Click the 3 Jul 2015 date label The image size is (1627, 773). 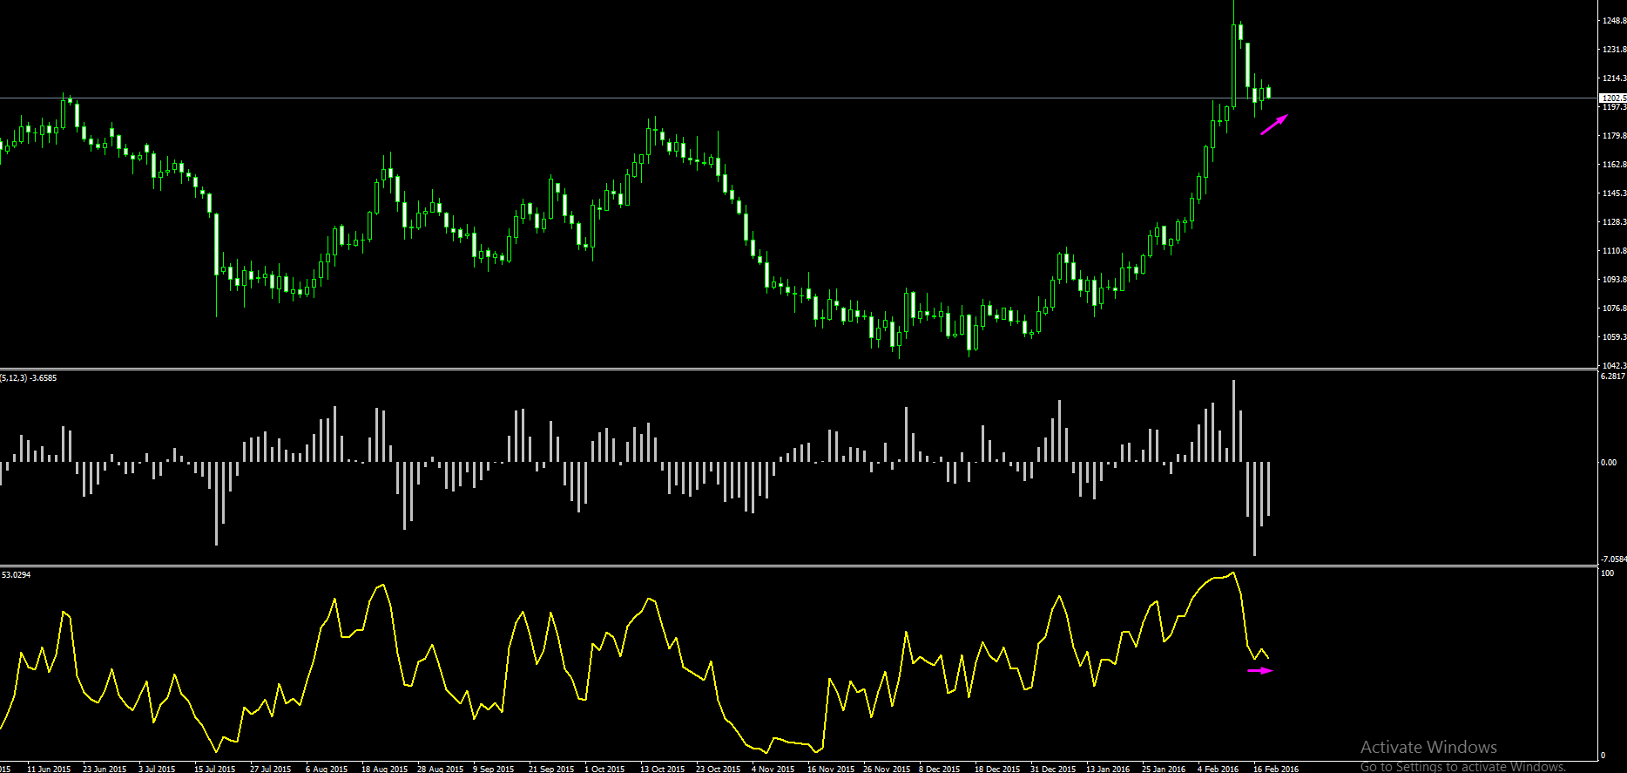[157, 769]
